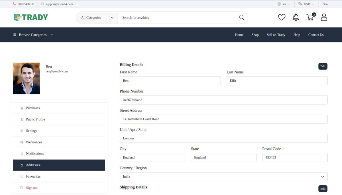The height and width of the screenshot is (195, 342).
Task: Open the user account icon
Action: pyautogui.click(x=324, y=17)
